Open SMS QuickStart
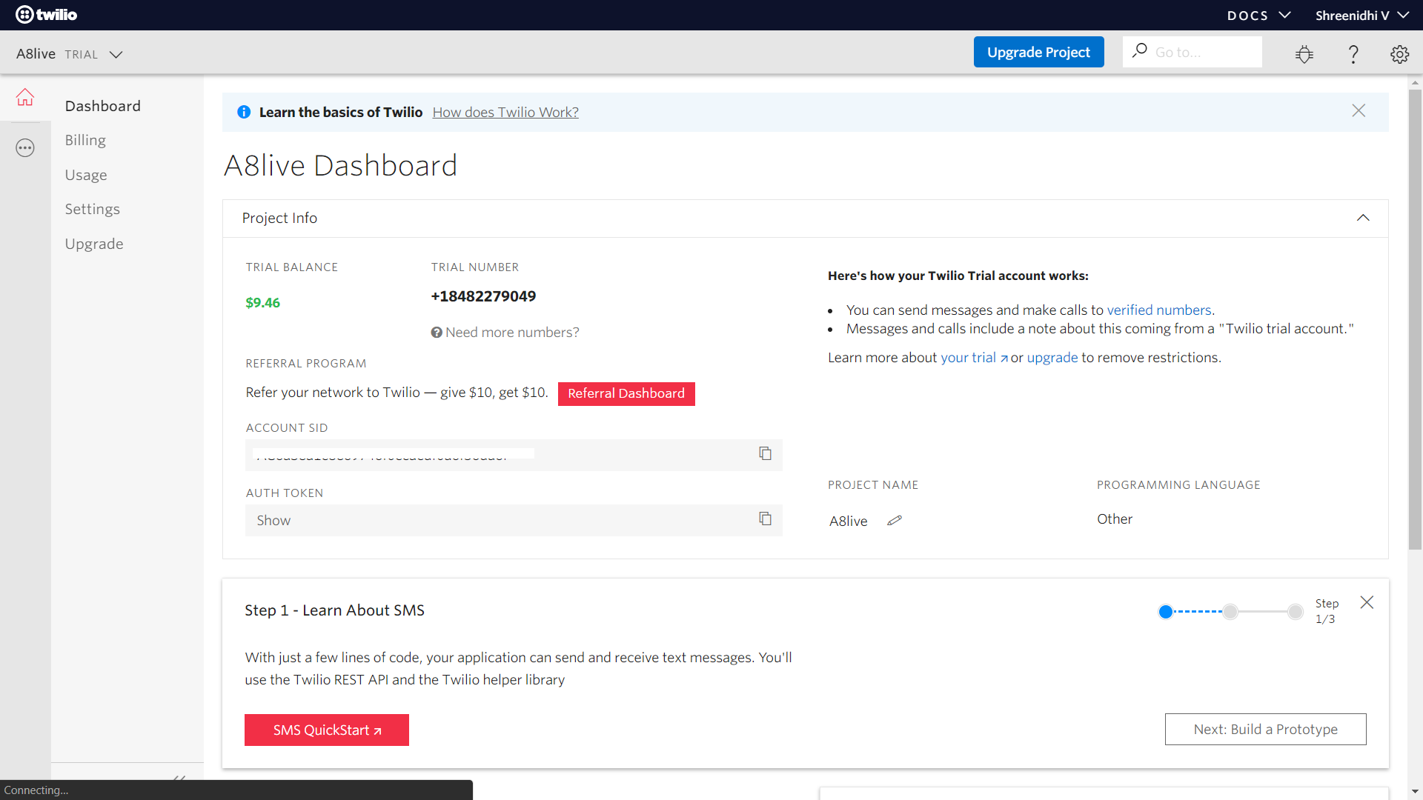The image size is (1423, 800). point(327,730)
